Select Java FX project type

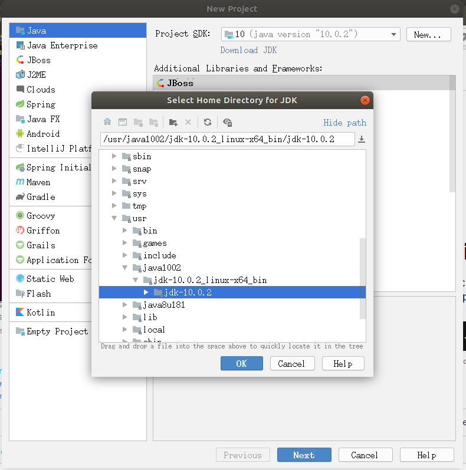coord(50,119)
